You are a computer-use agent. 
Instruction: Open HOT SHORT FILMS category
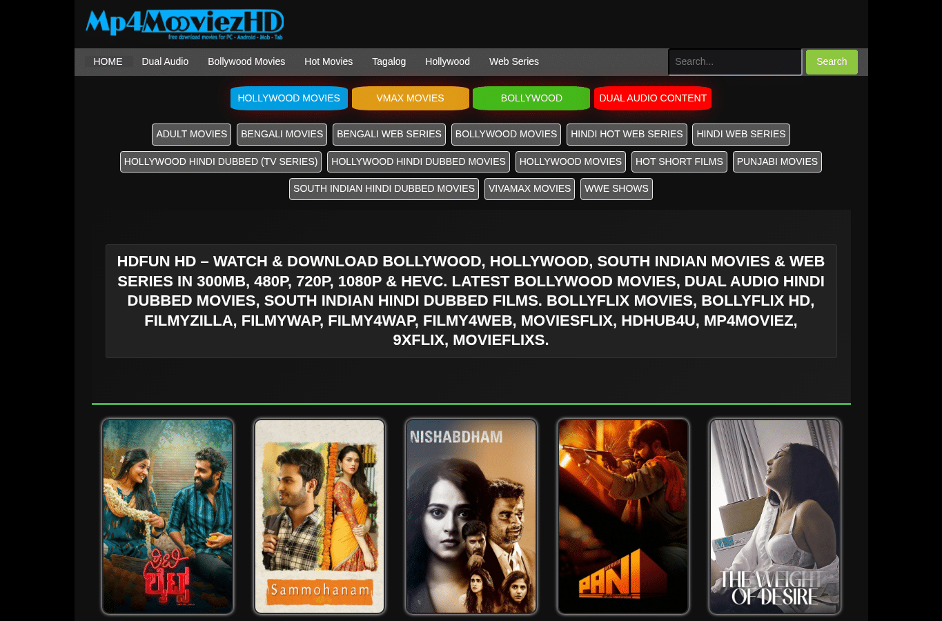[x=679, y=161]
